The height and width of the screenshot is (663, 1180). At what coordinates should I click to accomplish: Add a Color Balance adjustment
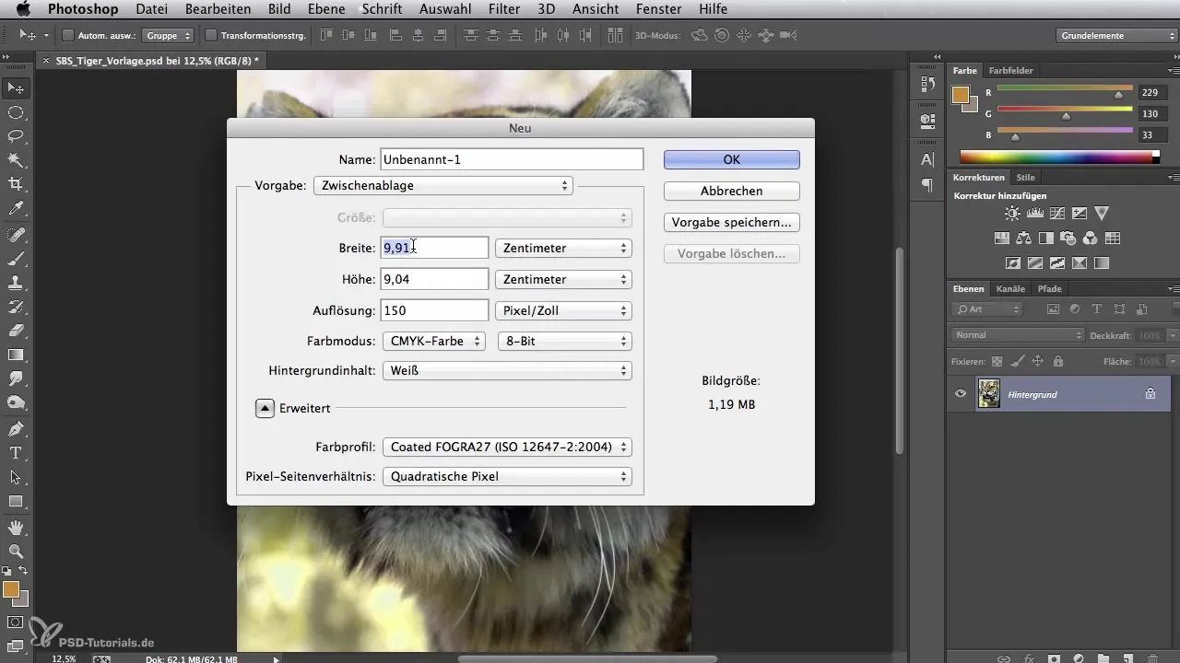[1024, 238]
